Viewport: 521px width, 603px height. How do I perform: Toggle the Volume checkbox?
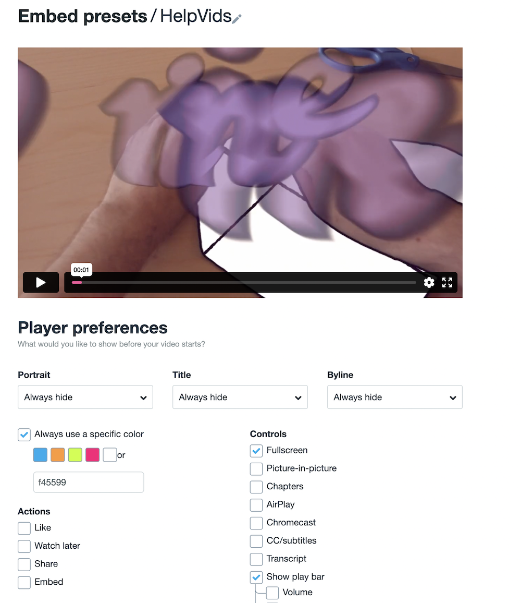[x=272, y=593]
